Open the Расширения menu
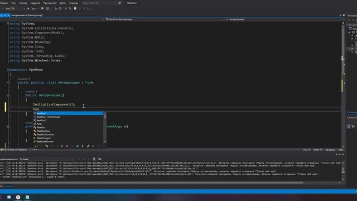The image size is (357, 201). [50, 3]
